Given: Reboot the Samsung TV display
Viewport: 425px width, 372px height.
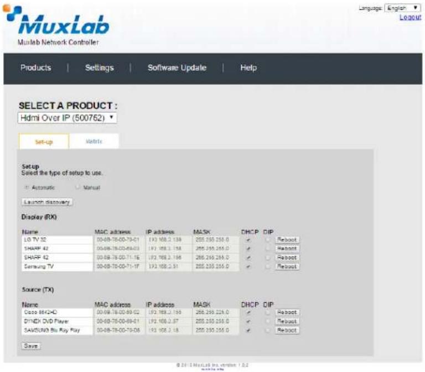Looking at the screenshot, I should [x=287, y=266].
